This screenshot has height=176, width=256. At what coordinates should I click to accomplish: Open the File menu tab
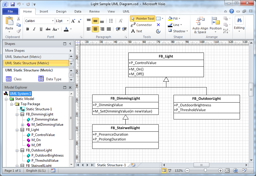(x=10, y=11)
